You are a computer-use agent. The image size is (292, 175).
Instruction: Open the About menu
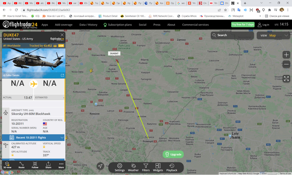[171, 25]
